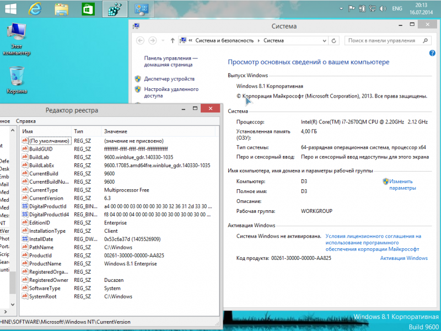441x331 pixels.
Task: Select the (По умолчанию) registry value
Action: [49, 141]
